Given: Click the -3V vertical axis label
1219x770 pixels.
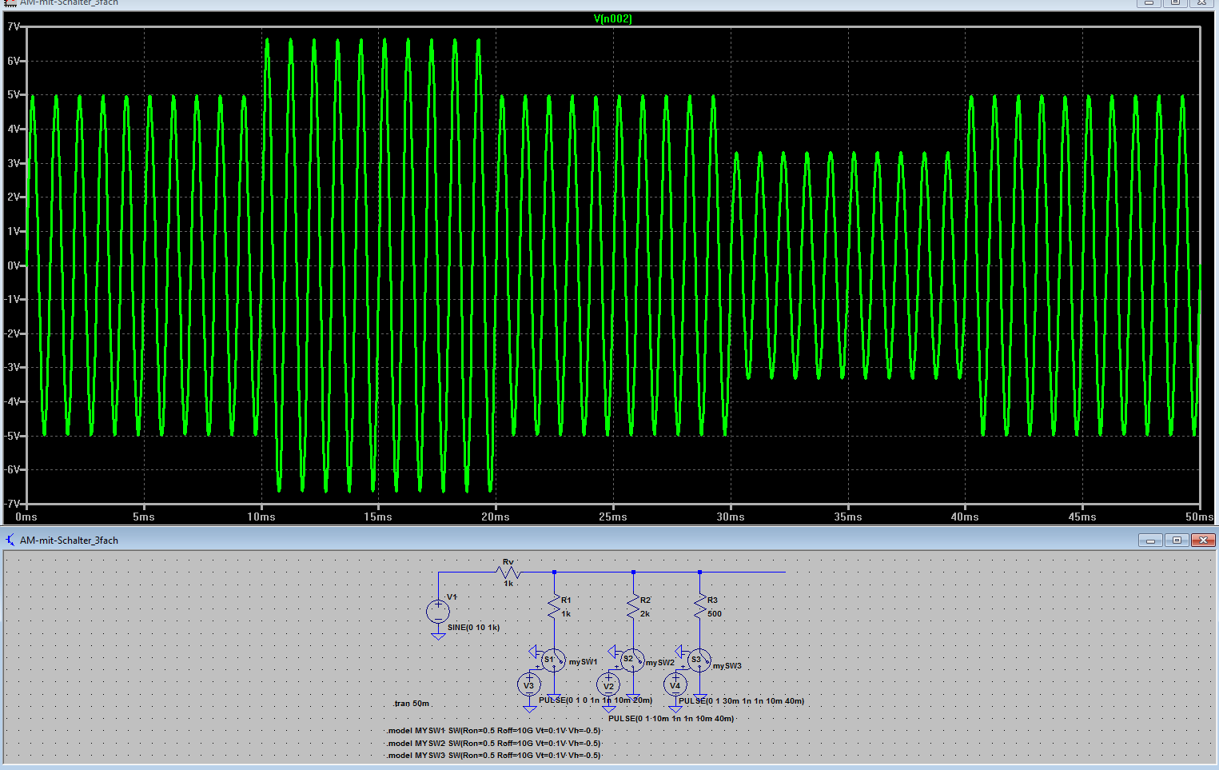Looking at the screenshot, I should [11, 368].
